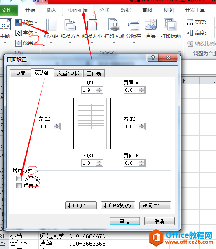Select column F header
The image size is (216, 249).
pyautogui.click(x=190, y=81)
